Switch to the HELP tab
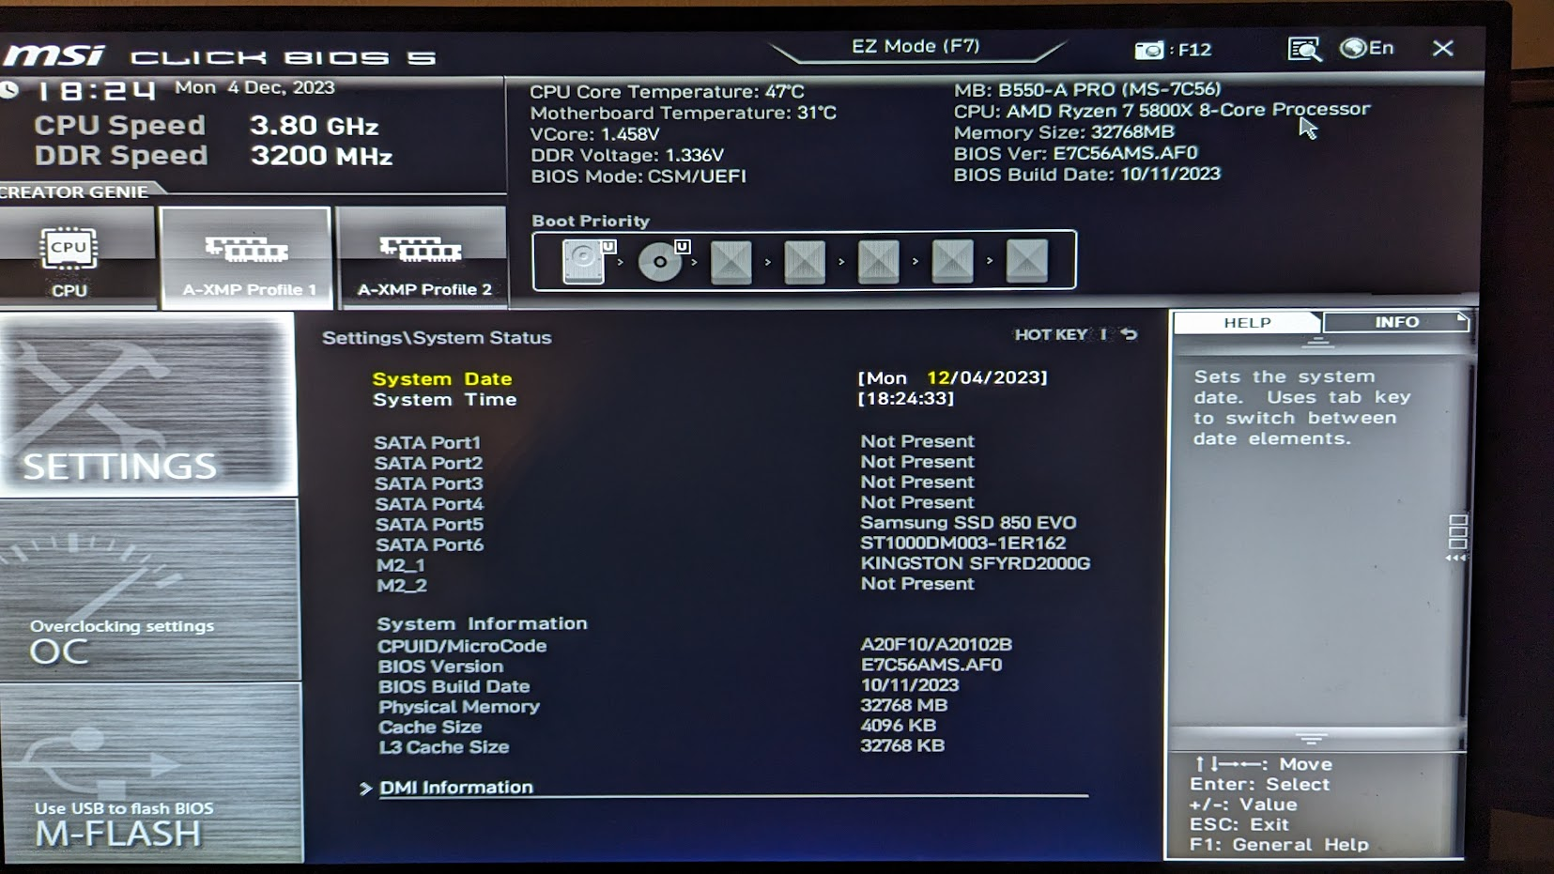This screenshot has width=1554, height=874. [x=1247, y=322]
